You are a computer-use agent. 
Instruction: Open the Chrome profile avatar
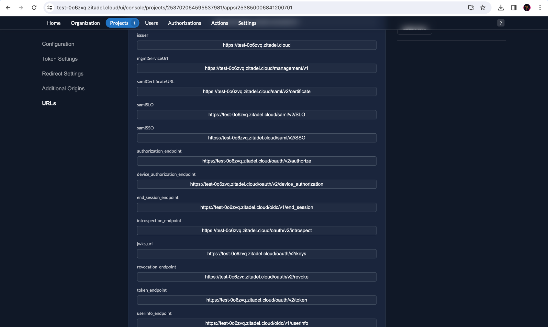pyautogui.click(x=527, y=8)
